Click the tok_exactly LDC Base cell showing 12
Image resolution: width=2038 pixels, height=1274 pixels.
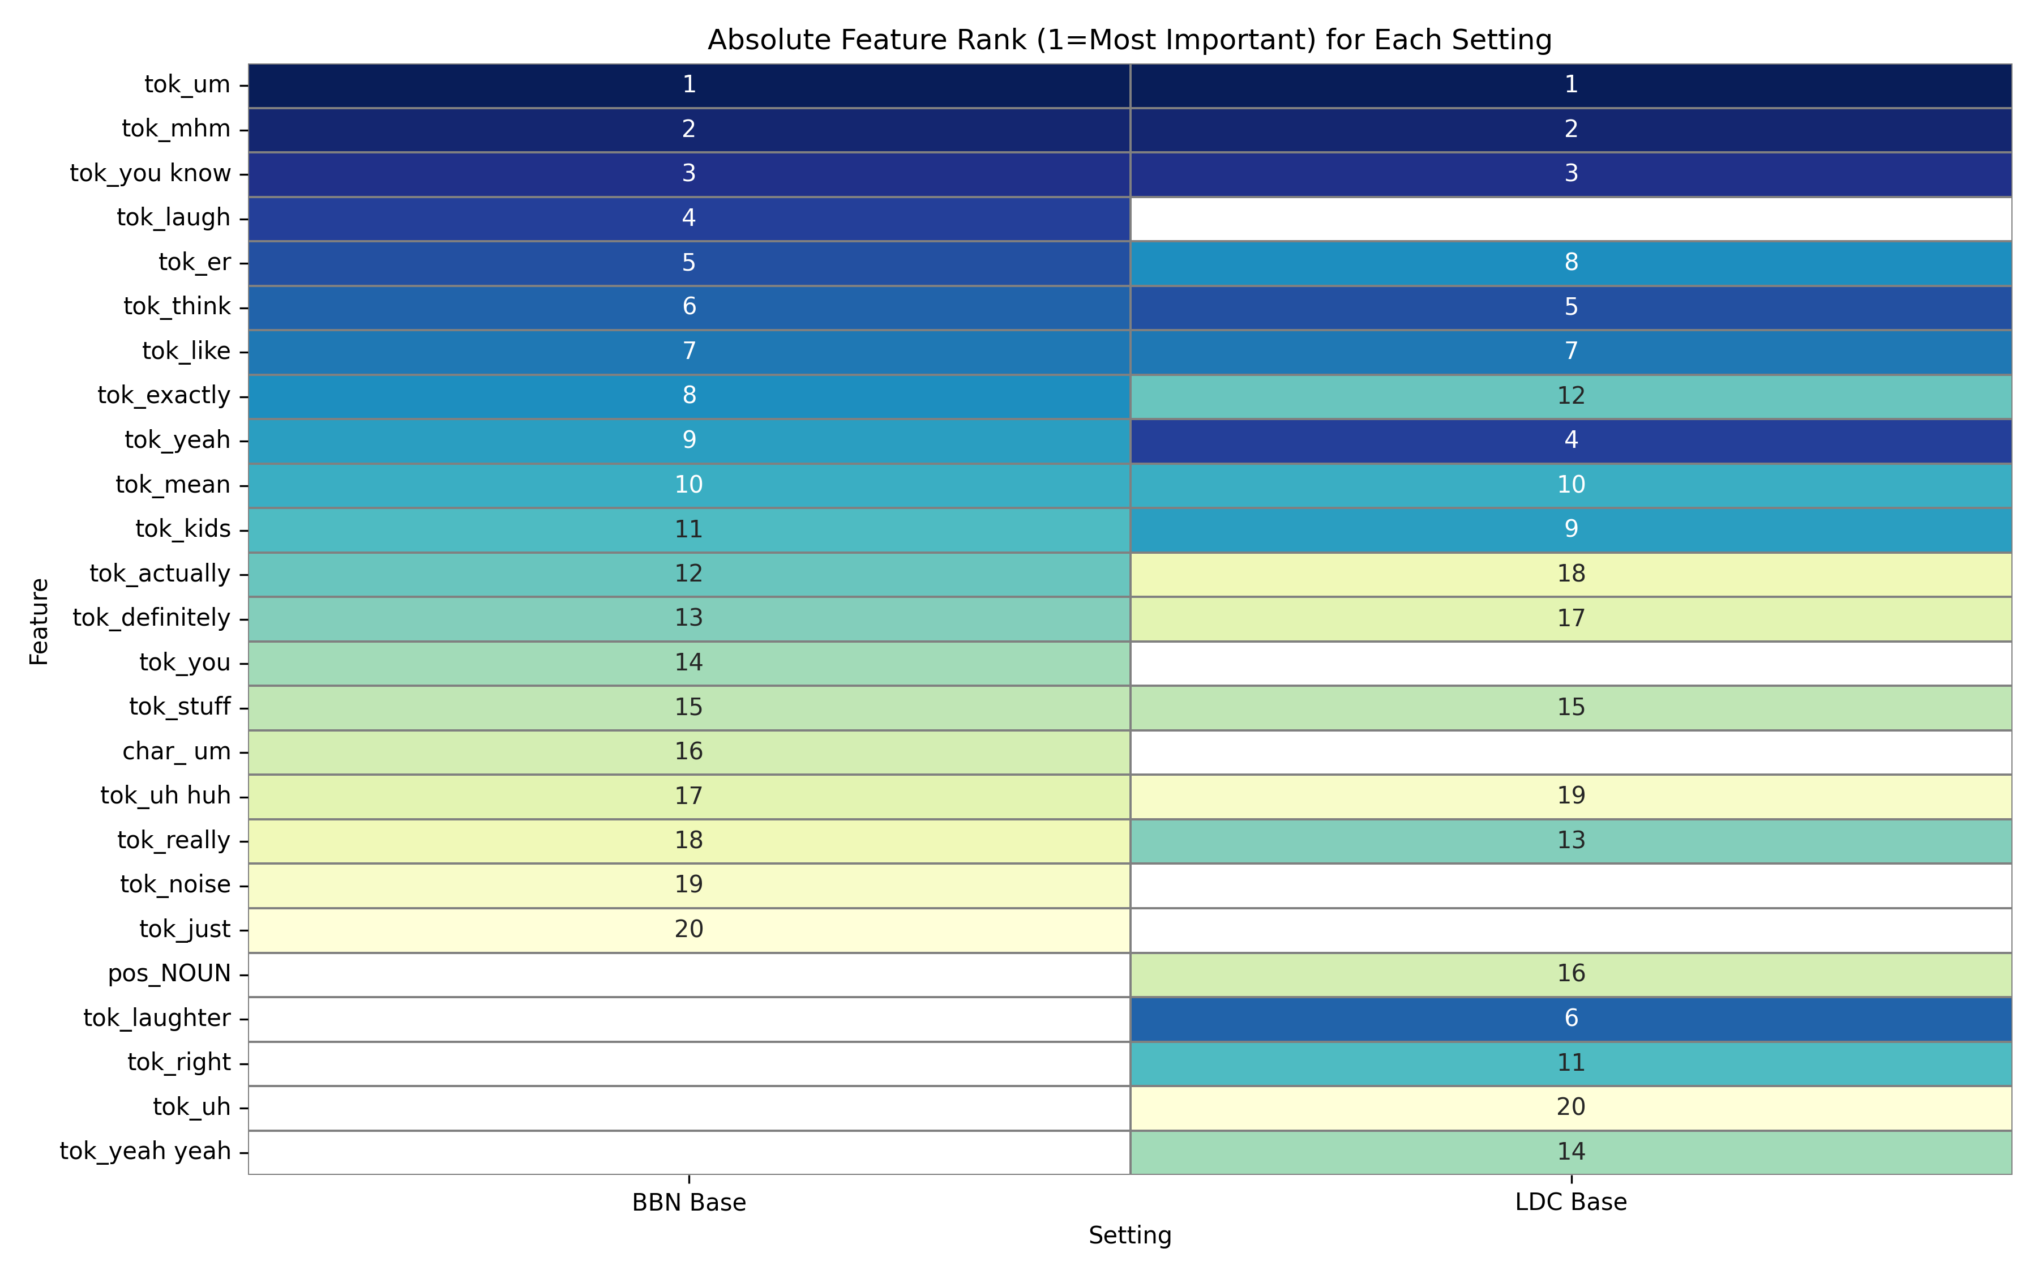tap(1570, 396)
